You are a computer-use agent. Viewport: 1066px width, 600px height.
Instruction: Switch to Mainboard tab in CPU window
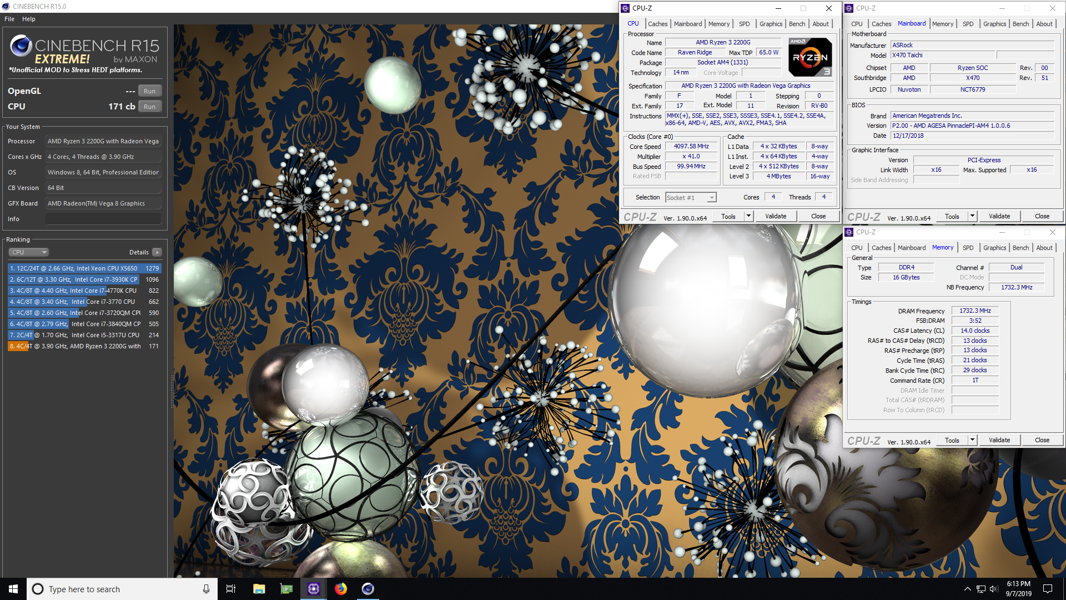click(x=688, y=24)
